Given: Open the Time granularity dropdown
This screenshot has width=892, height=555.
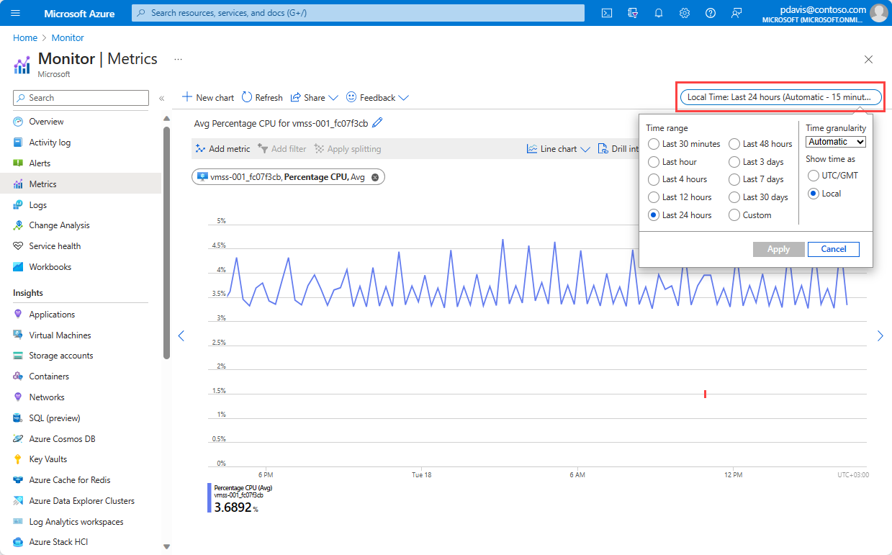Looking at the screenshot, I should [x=835, y=141].
